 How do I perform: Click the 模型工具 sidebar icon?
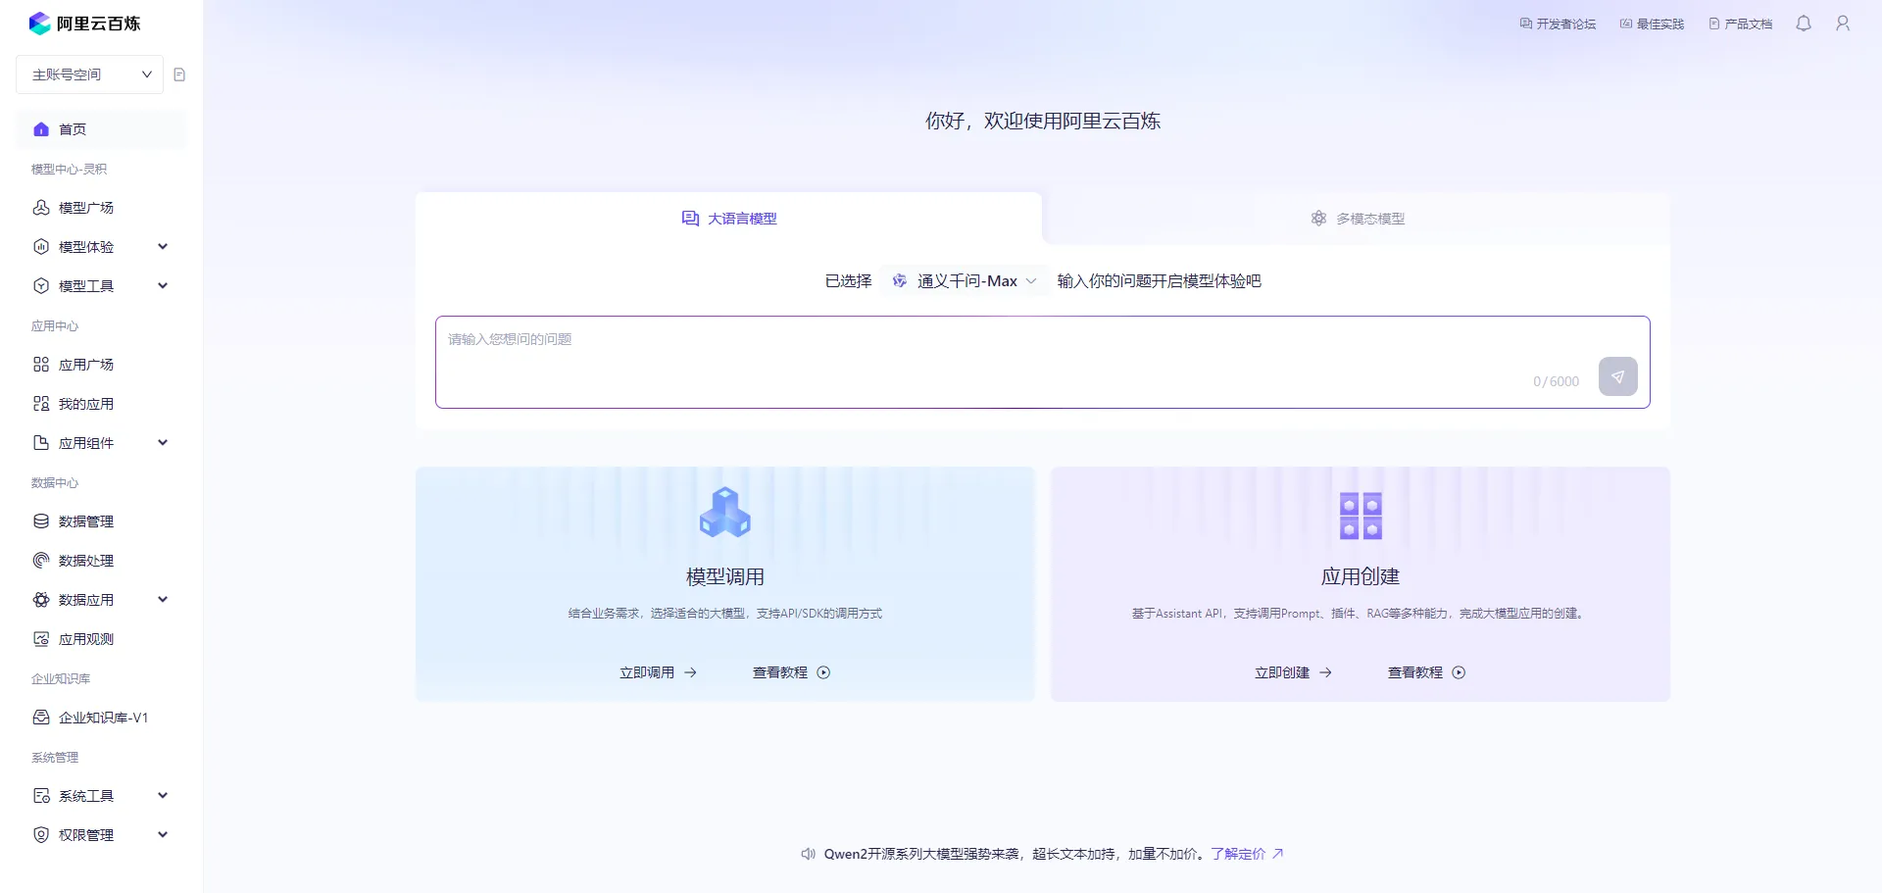[41, 286]
